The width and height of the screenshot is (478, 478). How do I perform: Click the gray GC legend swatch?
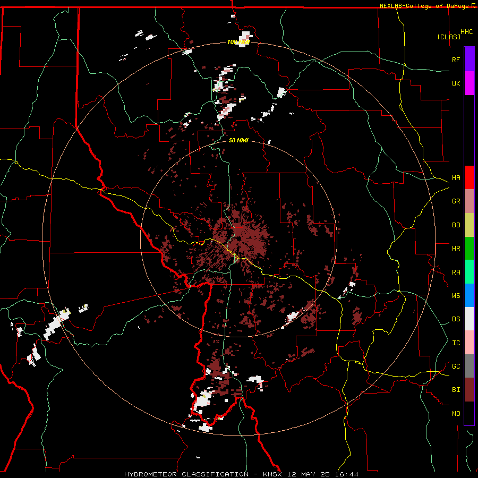[x=469, y=366]
